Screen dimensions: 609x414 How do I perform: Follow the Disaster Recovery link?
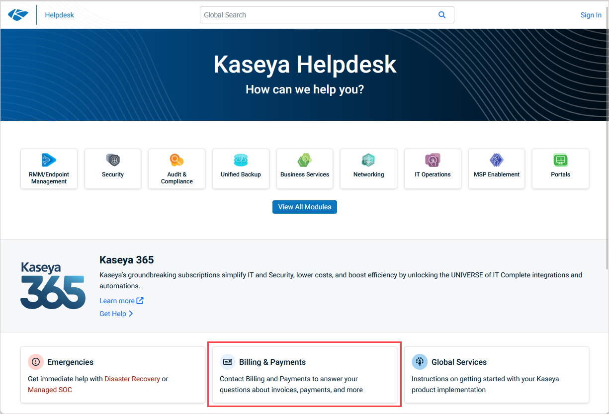coord(132,379)
